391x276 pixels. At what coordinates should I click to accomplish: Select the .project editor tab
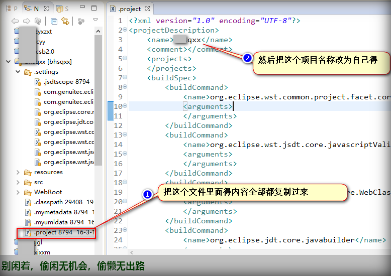pyautogui.click(x=130, y=9)
